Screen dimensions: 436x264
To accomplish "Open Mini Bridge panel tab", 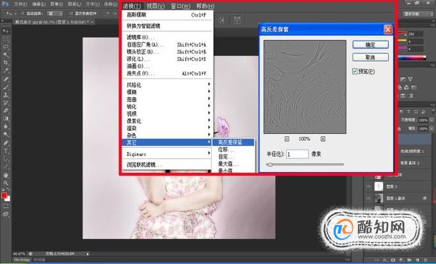I will 22,260.
